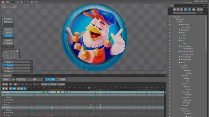Collapse the Character node in tree
Image resolution: width=209 pixels, height=117 pixels.
174,19
